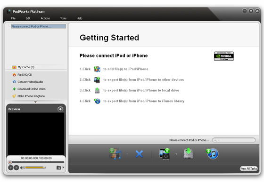Open the Actions menu
The height and width of the screenshot is (182, 264).
45,18
